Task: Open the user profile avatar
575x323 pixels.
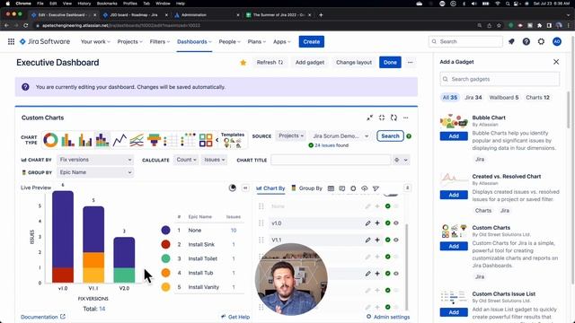Action: click(557, 42)
